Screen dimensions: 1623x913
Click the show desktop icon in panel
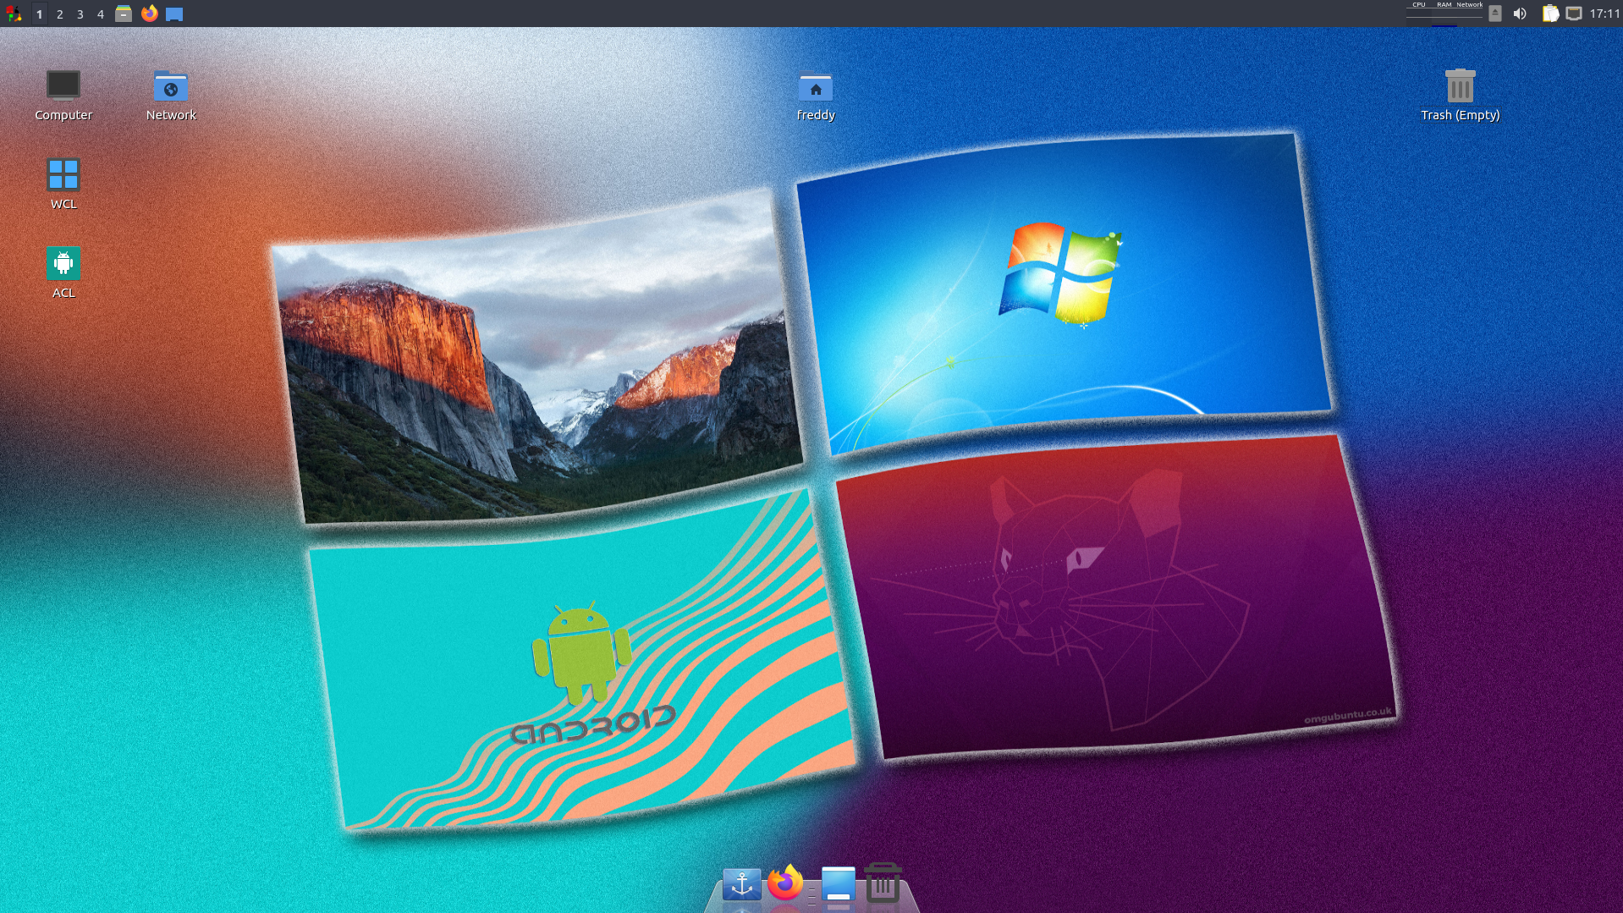(174, 14)
